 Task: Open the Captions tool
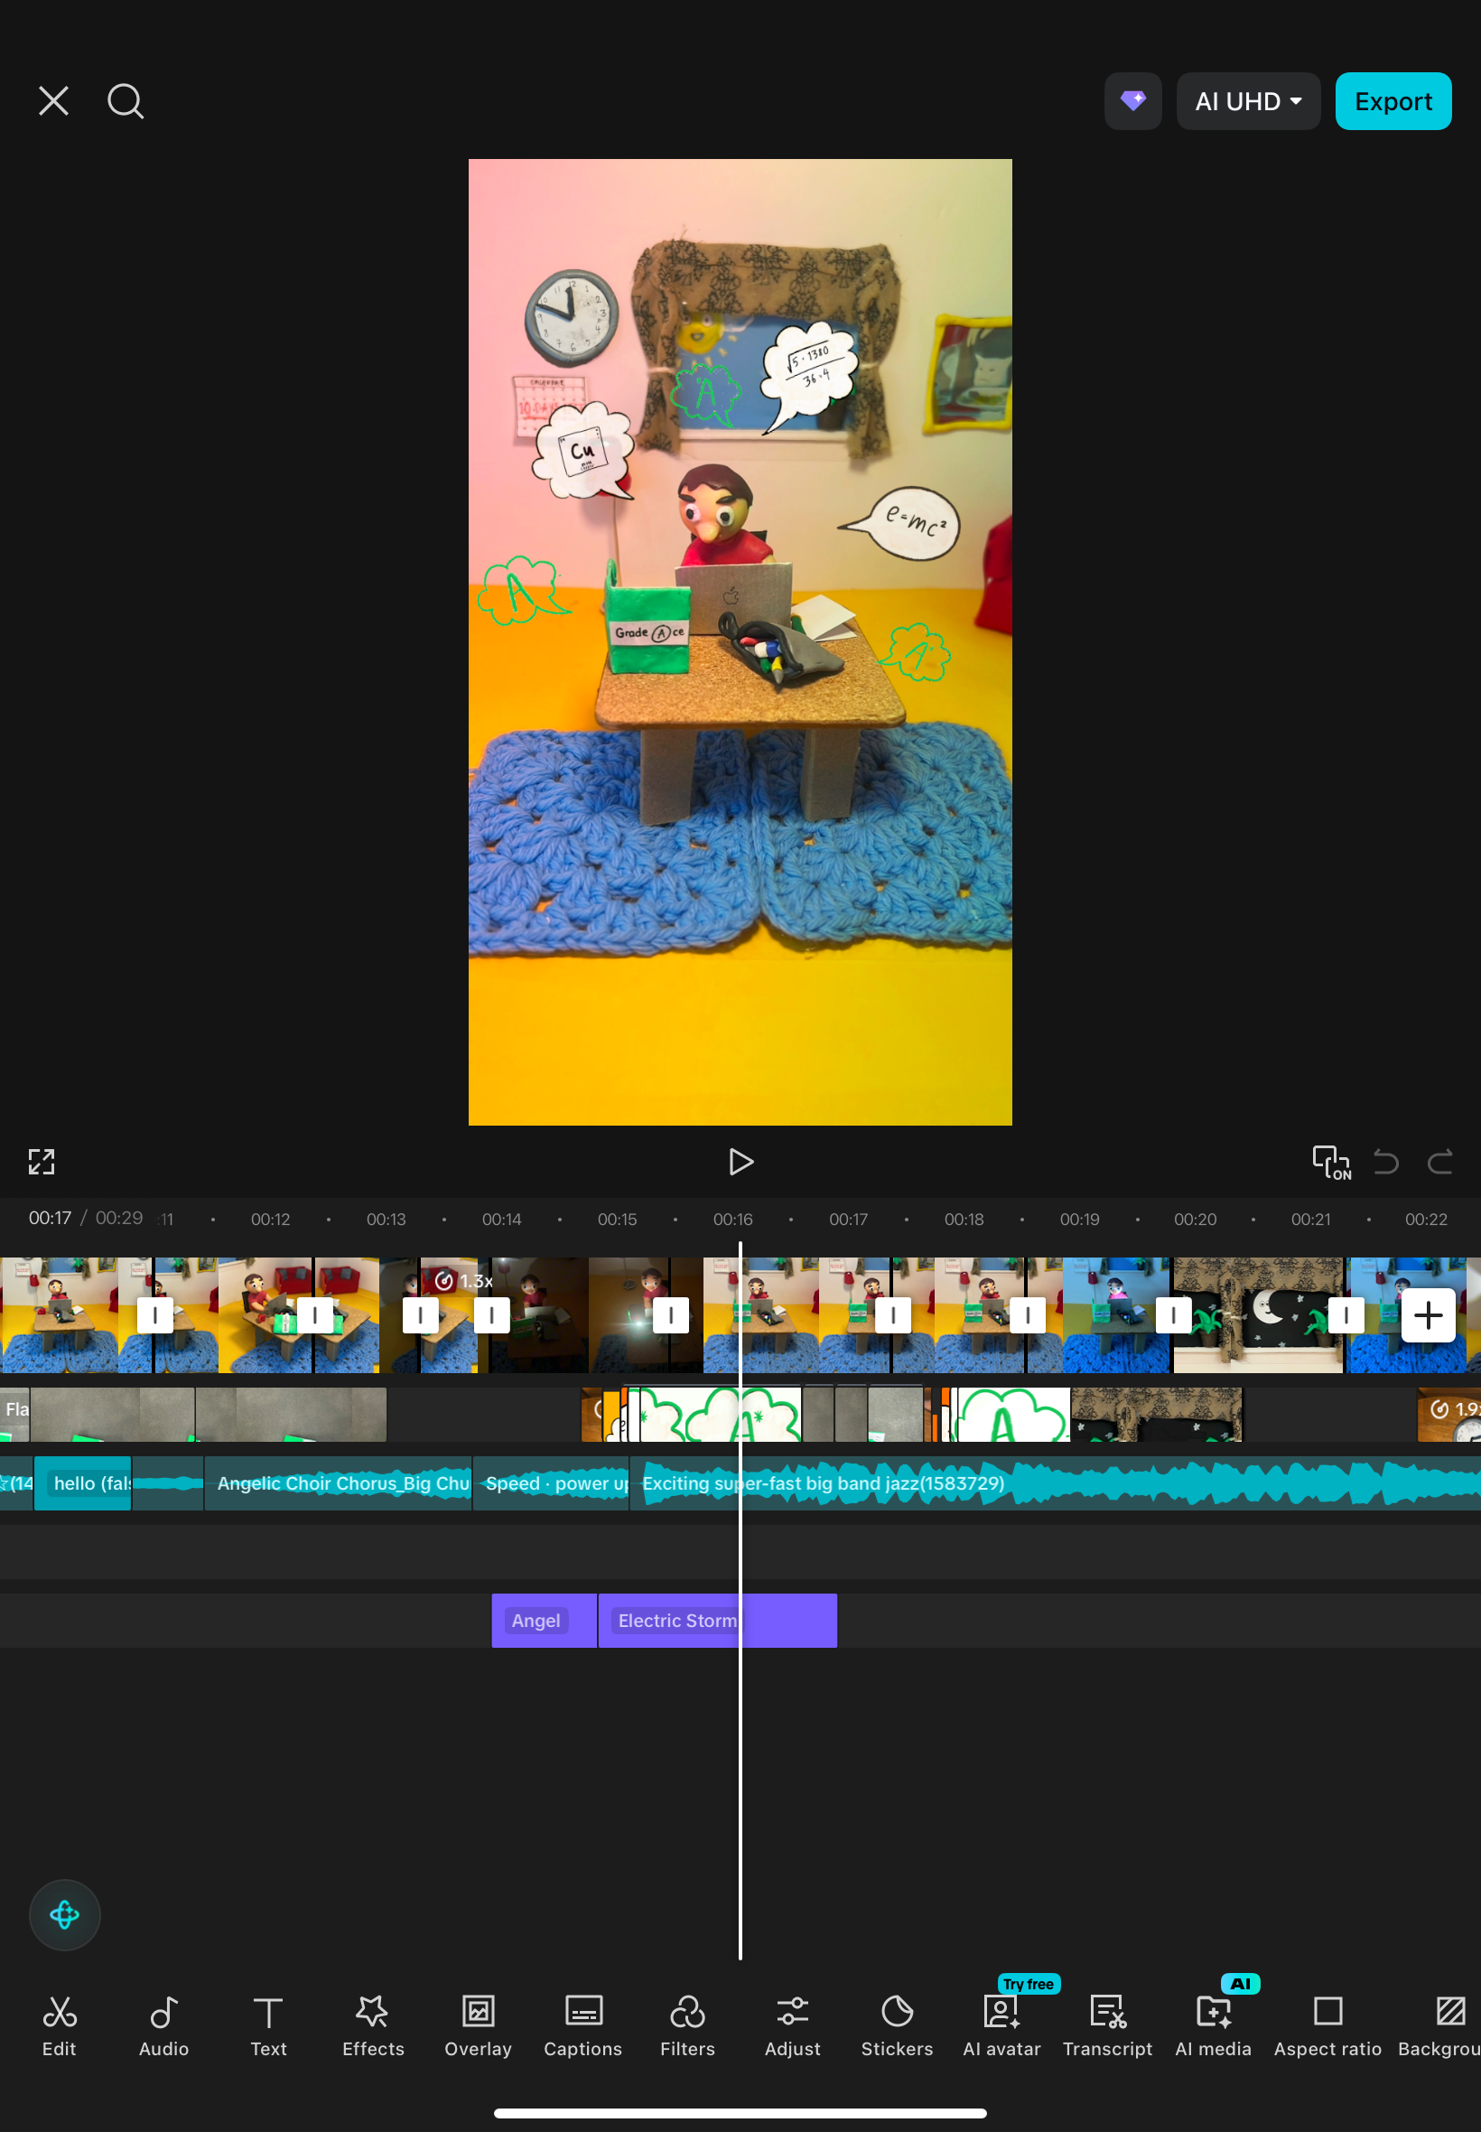click(x=582, y=2026)
